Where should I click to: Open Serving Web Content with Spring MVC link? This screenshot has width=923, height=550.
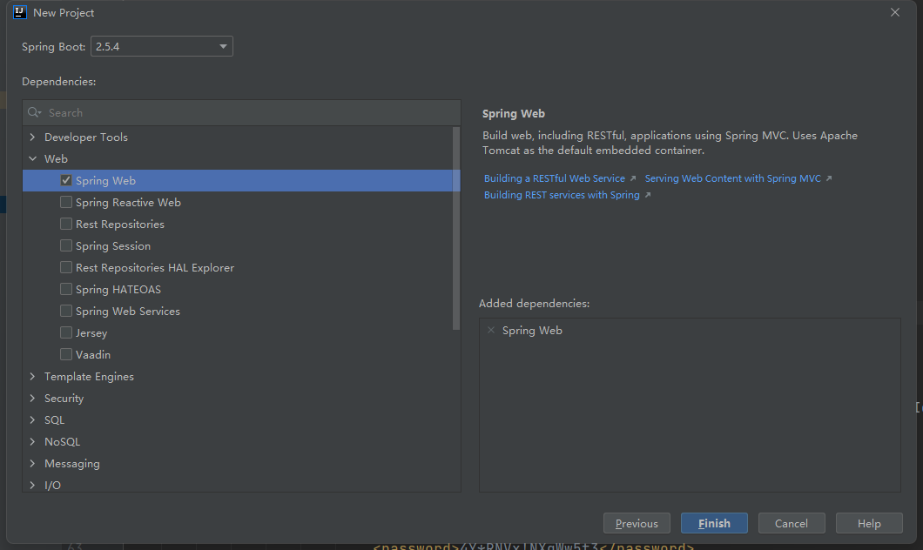[x=733, y=178]
